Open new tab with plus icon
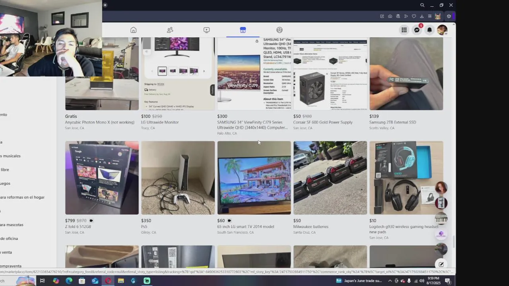 pyautogui.click(x=105, y=5)
